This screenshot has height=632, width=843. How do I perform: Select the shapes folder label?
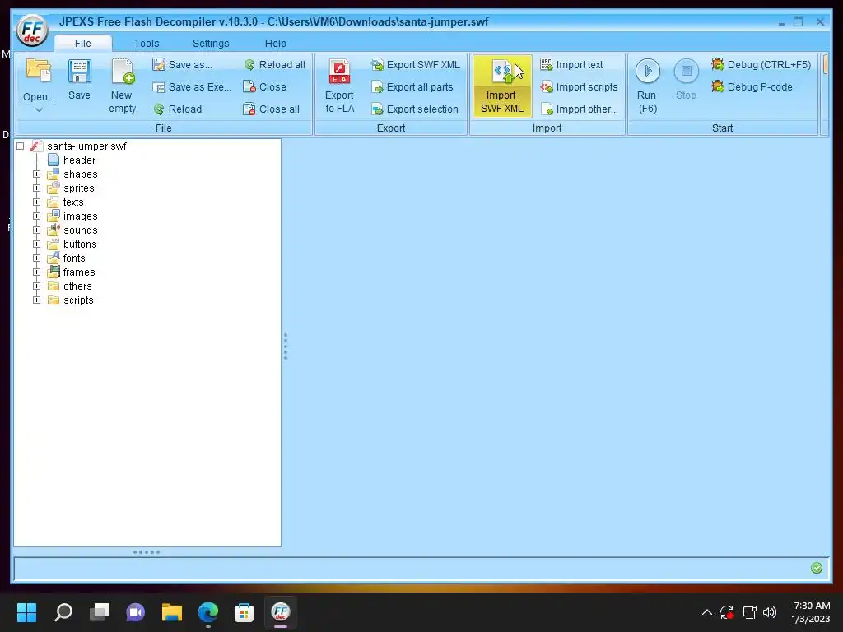tap(80, 174)
